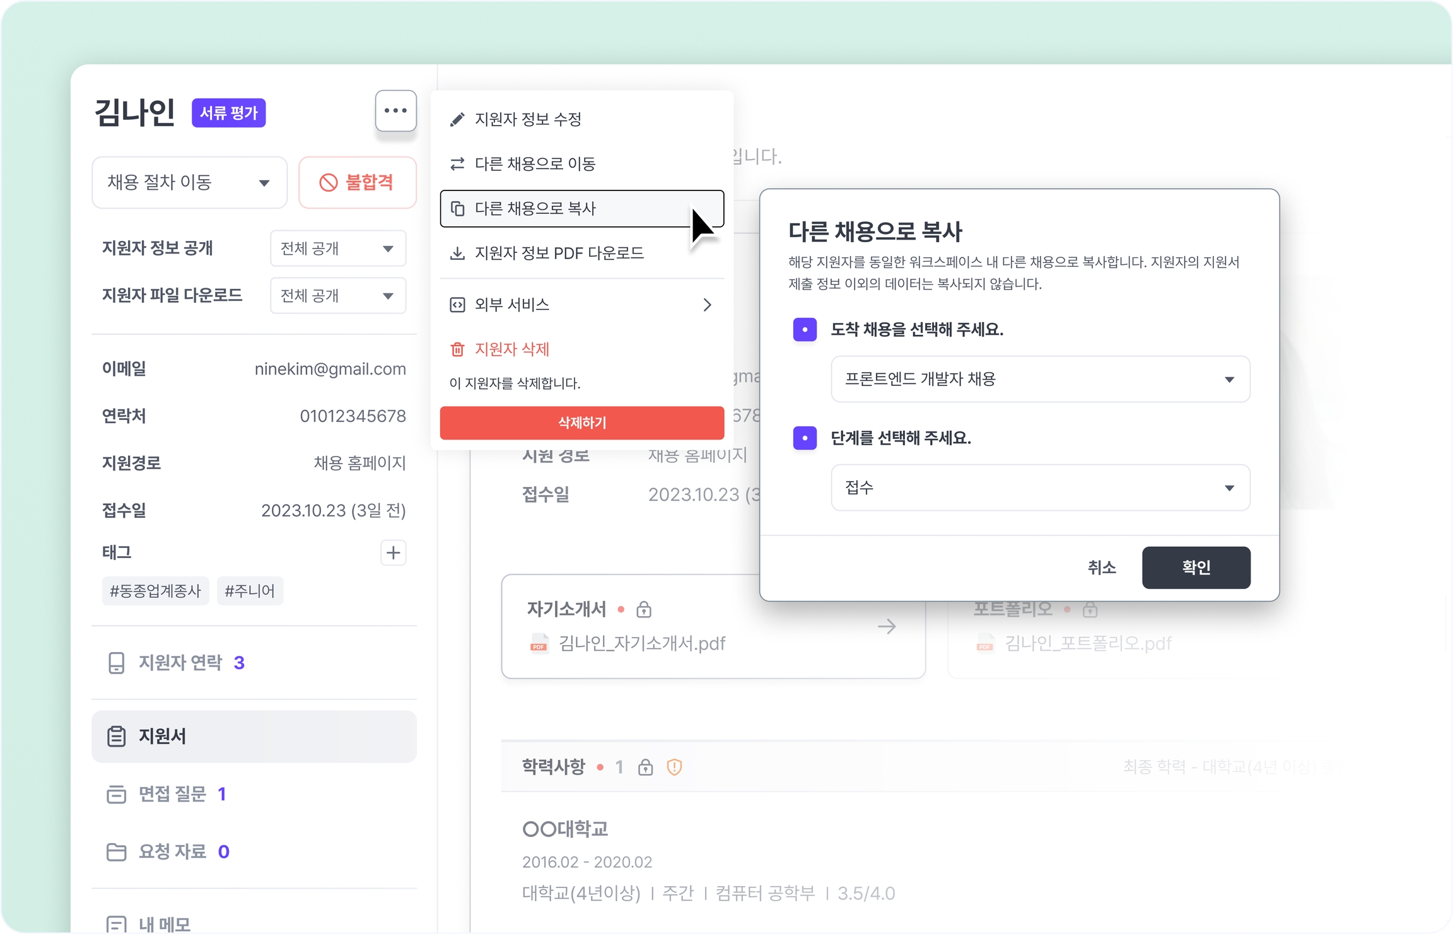Click the lock icon in 학력사항 header
1453x934 pixels.
645,767
